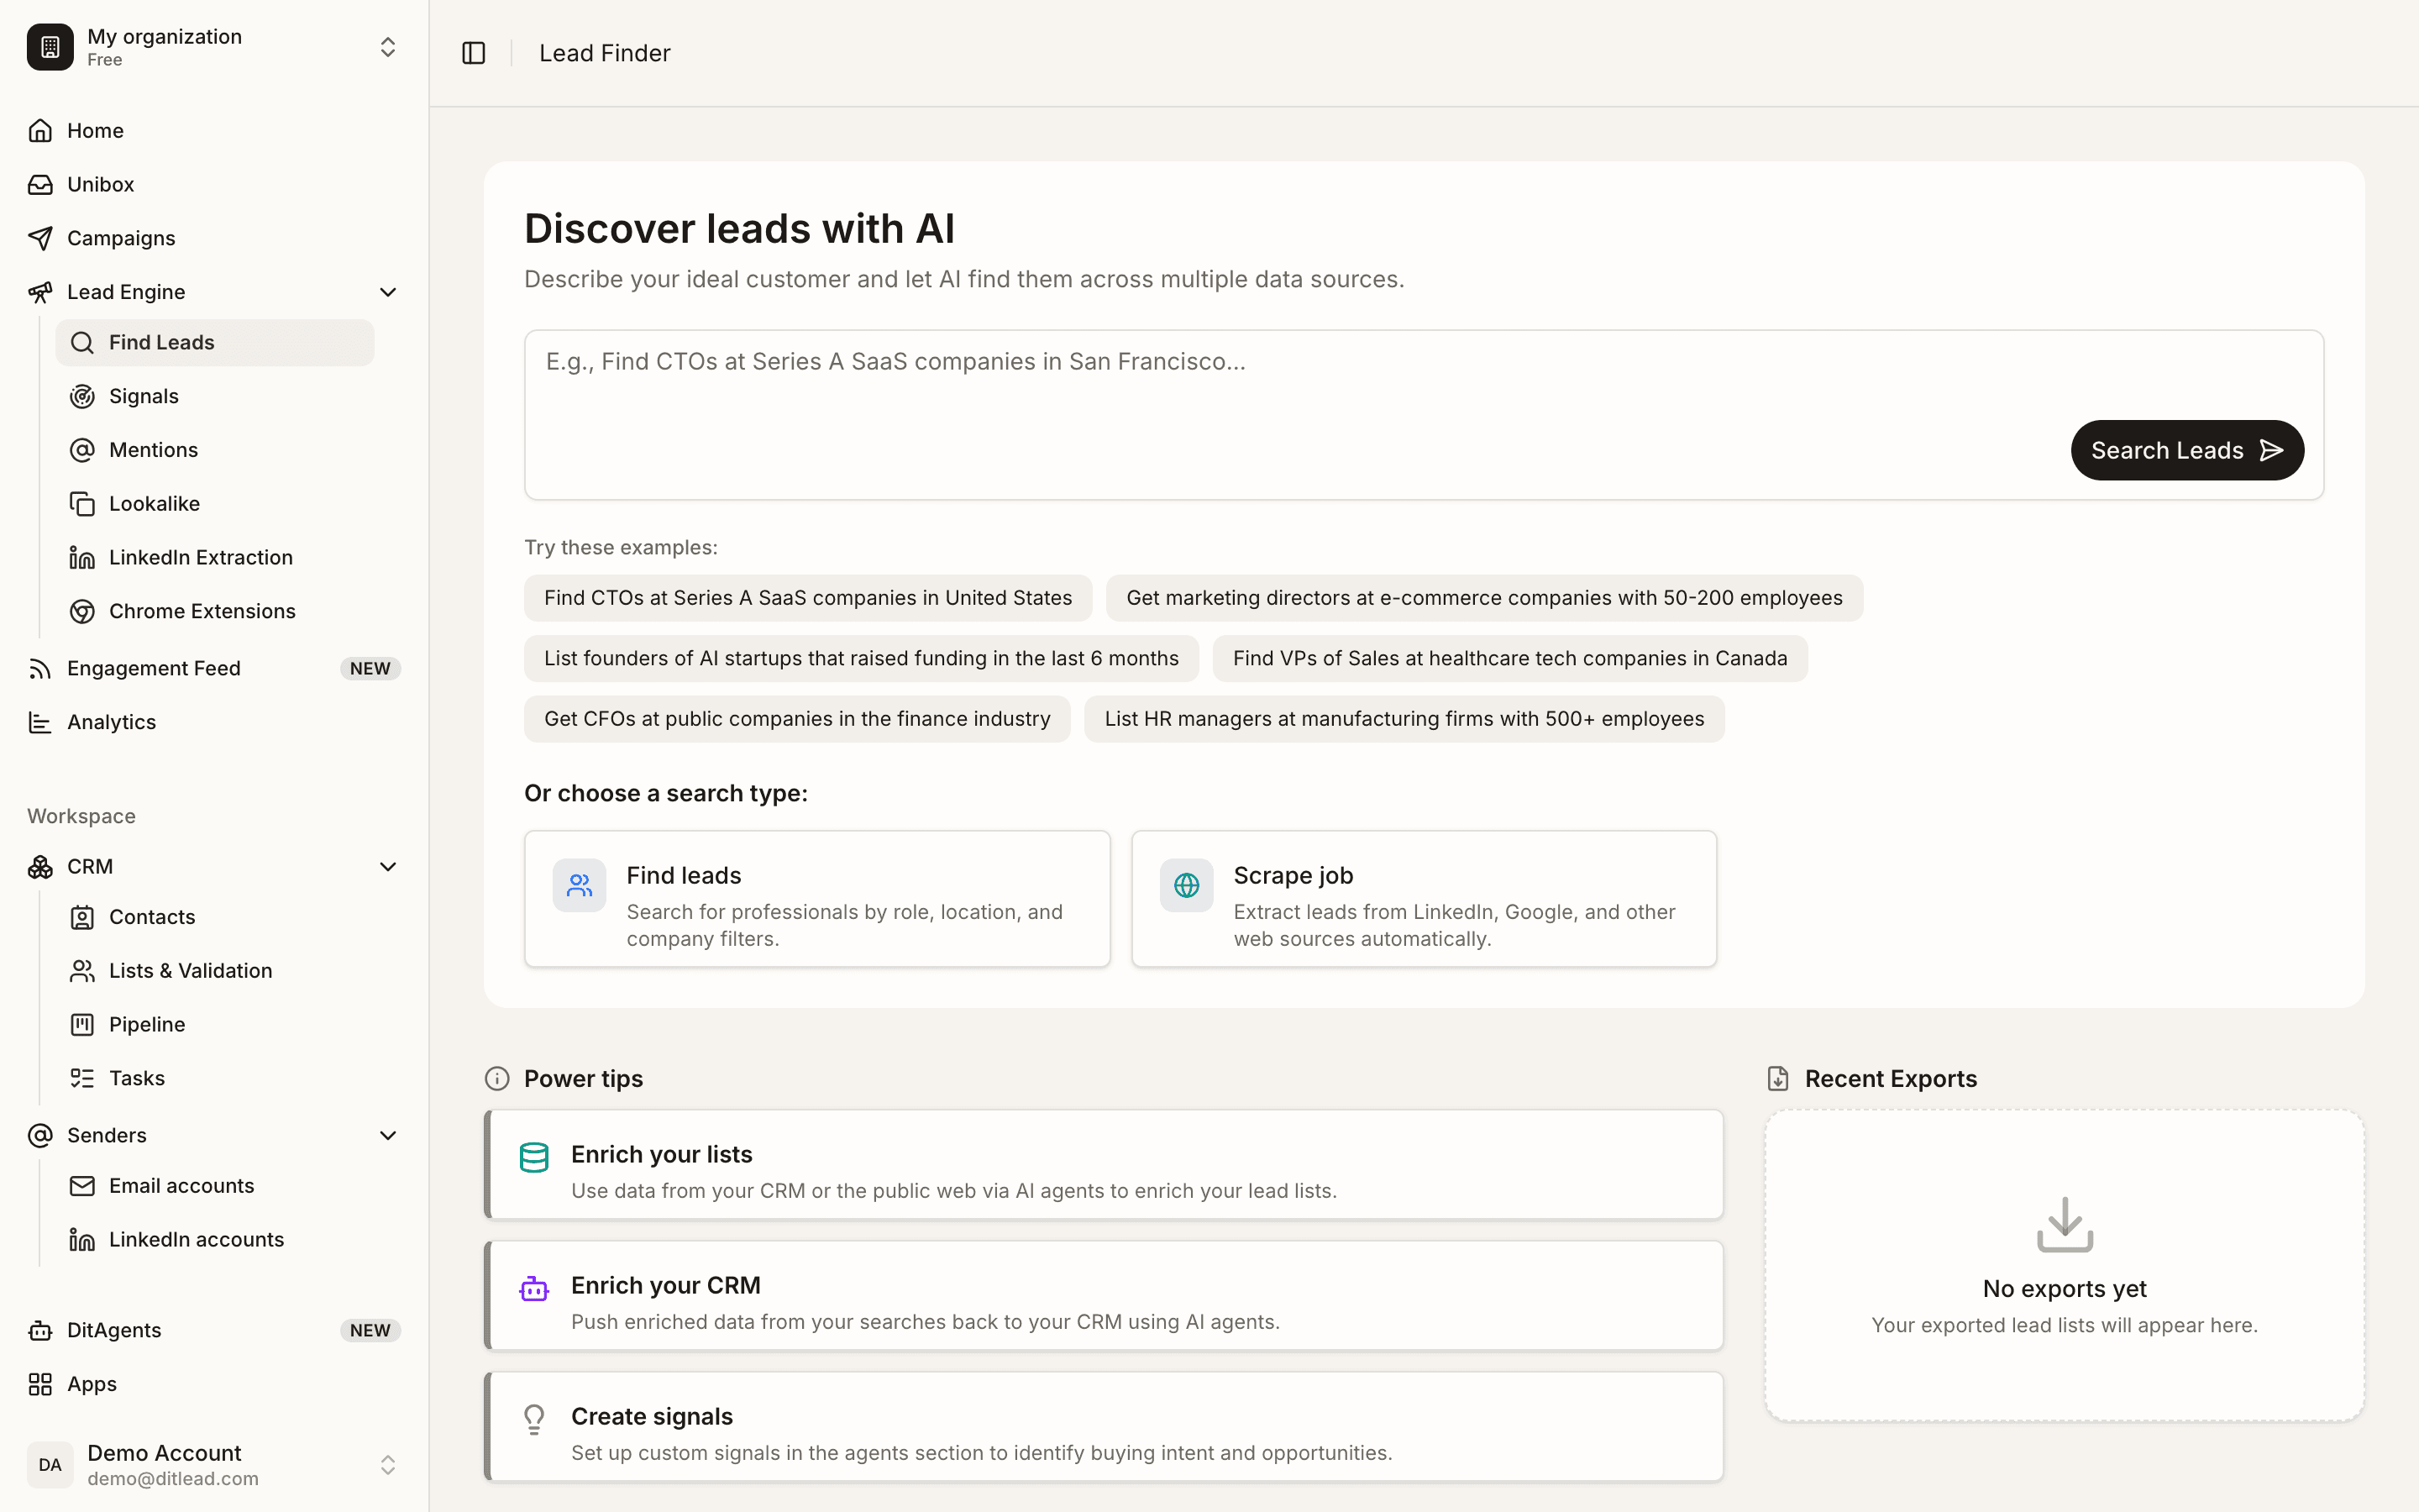Use example CFOs at public companies
This screenshot has width=2419, height=1512.
coord(796,719)
